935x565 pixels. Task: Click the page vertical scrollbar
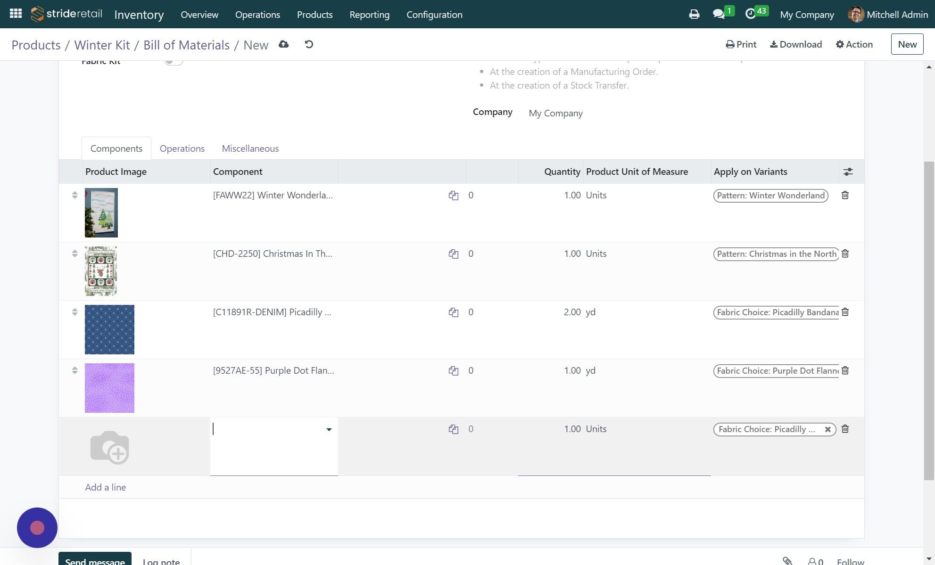pos(929,320)
